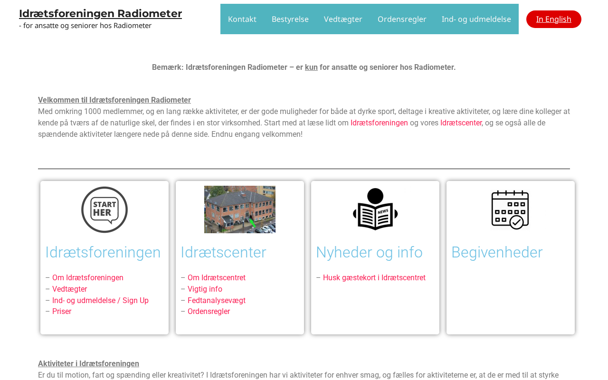Choose Ind- og udmeldelse menu item

[476, 19]
